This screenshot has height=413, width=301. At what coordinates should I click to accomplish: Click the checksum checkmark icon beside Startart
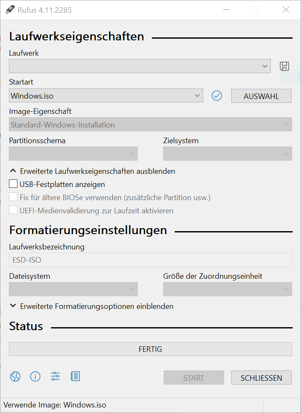coord(217,96)
